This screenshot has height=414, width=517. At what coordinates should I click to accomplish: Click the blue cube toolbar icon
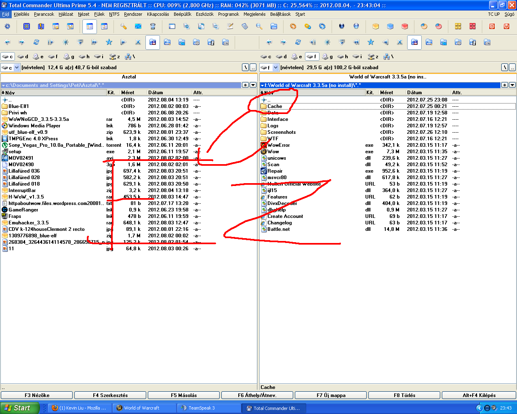click(390, 26)
